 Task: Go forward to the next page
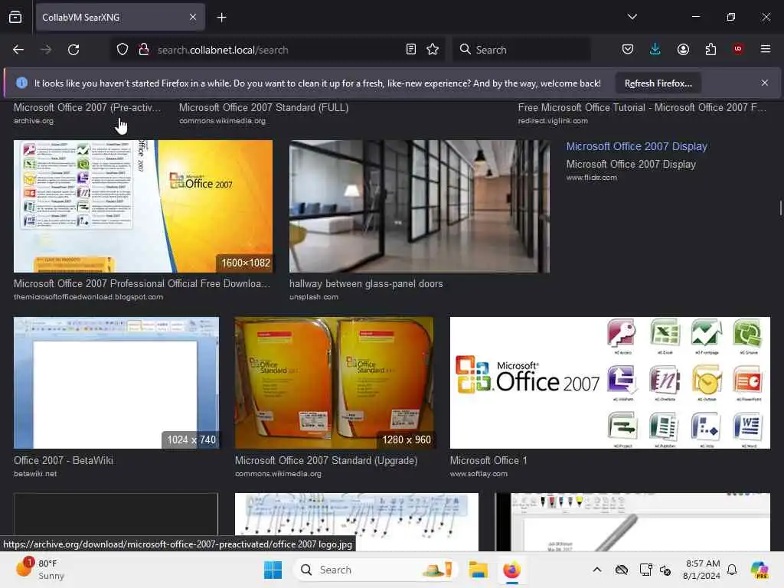tap(46, 50)
